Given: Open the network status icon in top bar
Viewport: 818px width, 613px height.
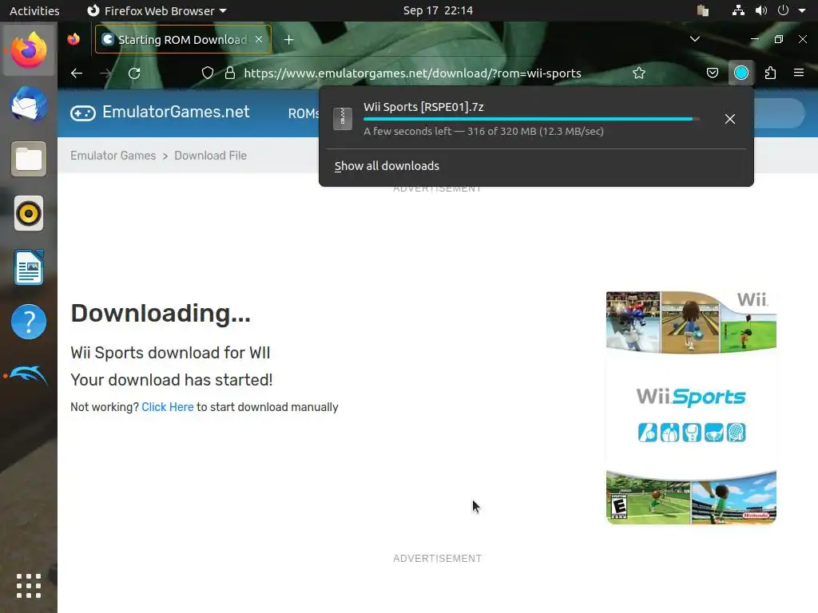Looking at the screenshot, I should pos(738,10).
